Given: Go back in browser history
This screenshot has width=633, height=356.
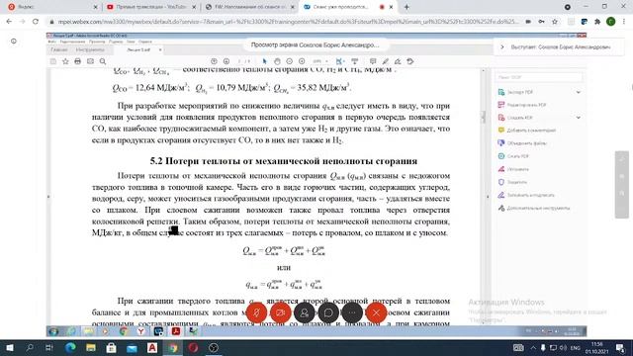Looking at the screenshot, I should pos(9,22).
